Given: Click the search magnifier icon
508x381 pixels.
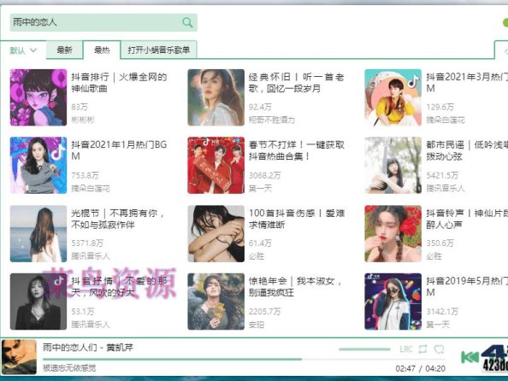Looking at the screenshot, I should pos(187,22).
